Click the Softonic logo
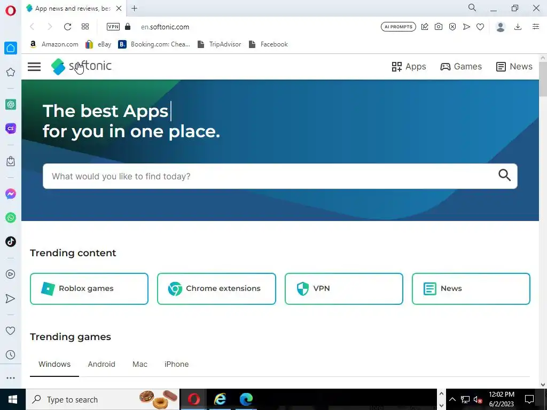This screenshot has width=547, height=410. (x=81, y=66)
